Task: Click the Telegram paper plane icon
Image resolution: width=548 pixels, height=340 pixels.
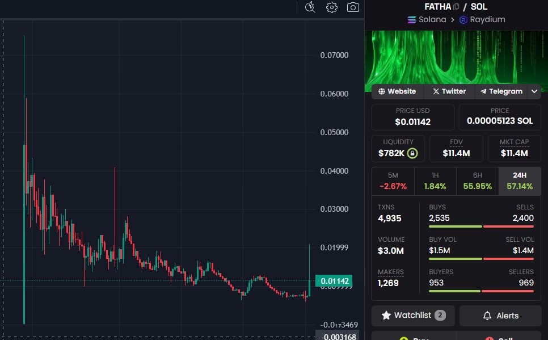Action: [x=483, y=91]
